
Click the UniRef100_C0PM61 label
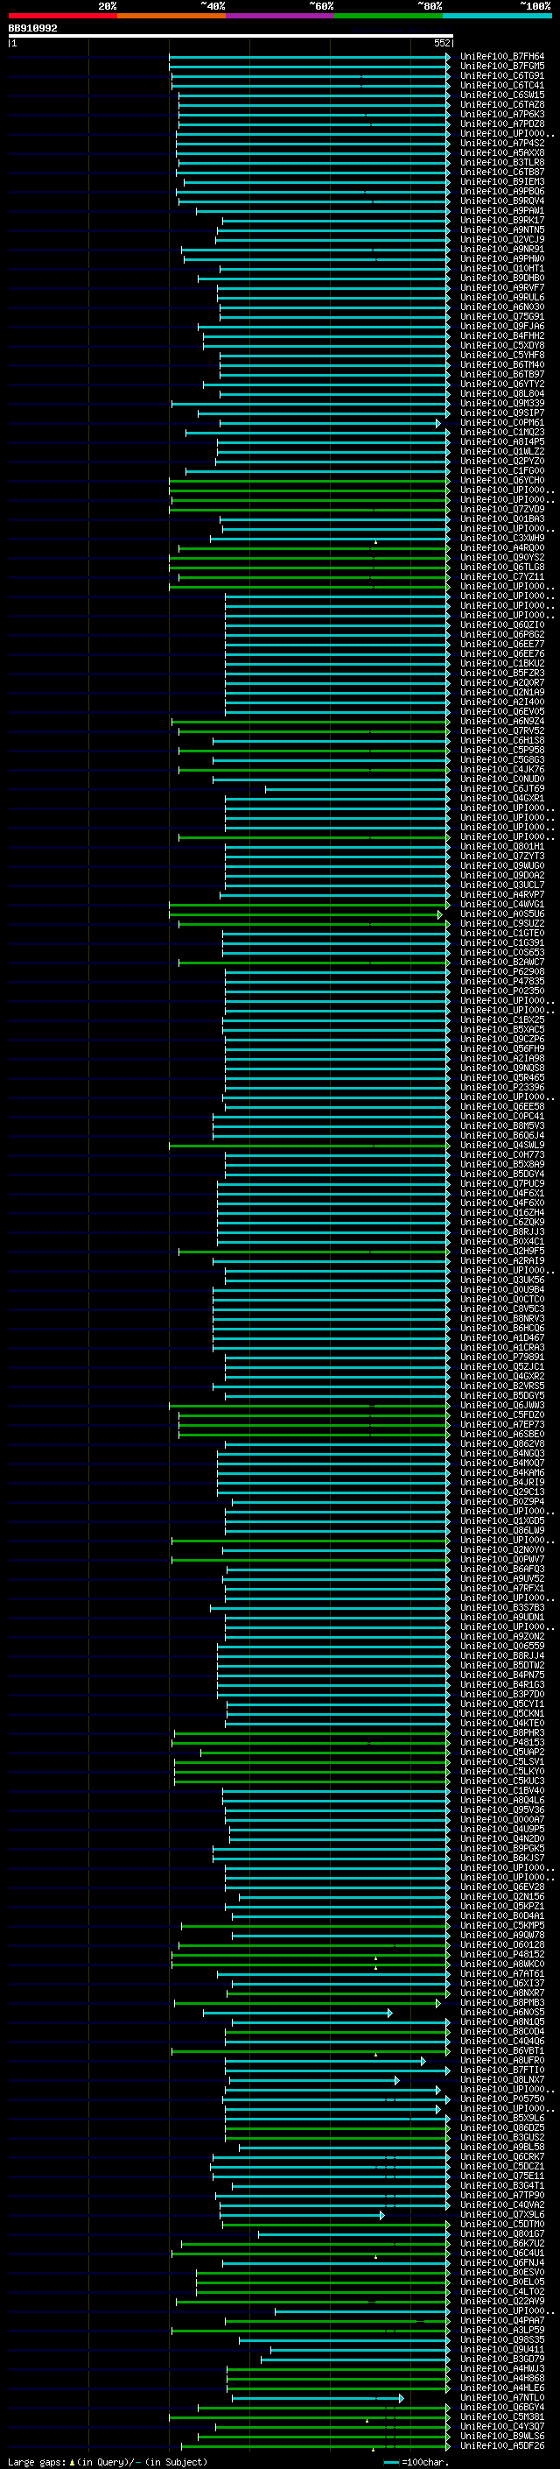[x=501, y=423]
